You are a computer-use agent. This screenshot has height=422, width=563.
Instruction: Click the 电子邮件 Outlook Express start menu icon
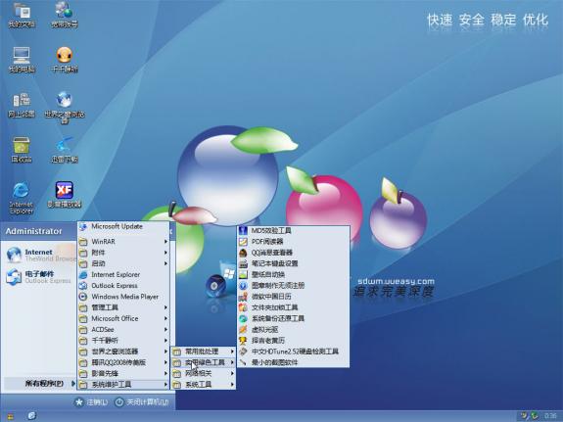coord(14,277)
